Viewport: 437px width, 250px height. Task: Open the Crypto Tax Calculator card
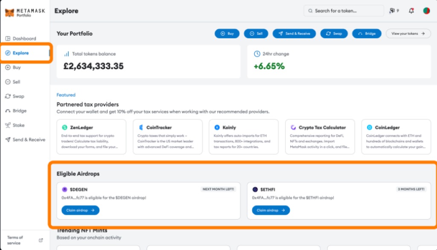coord(320,137)
